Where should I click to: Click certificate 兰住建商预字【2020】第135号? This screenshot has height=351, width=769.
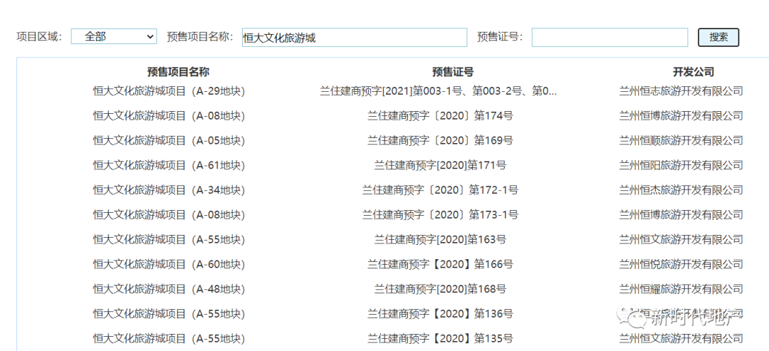pyautogui.click(x=441, y=338)
